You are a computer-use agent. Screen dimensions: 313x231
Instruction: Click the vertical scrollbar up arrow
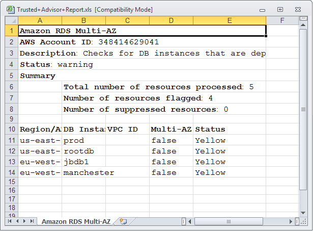[x=304, y=24]
